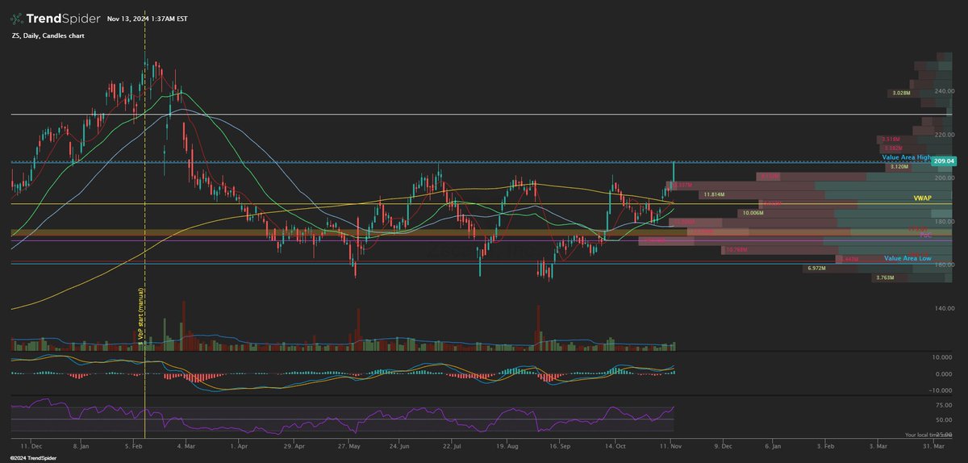Click the current price tag 209.04
This screenshot has height=463, width=968.
(945, 161)
